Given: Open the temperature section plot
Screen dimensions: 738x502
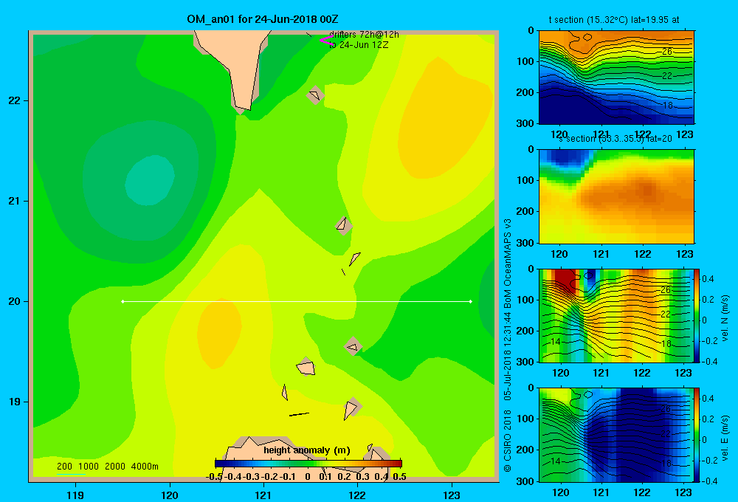Looking at the screenshot, I should 616,77.
